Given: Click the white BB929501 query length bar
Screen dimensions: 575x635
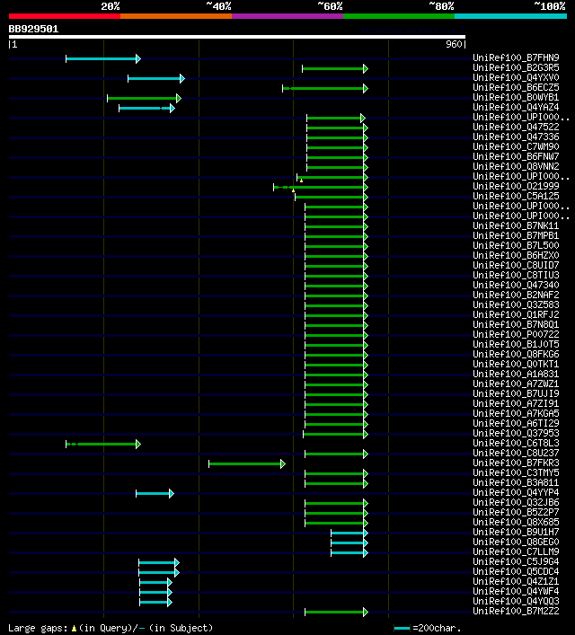Looking at the screenshot, I should coord(237,37).
